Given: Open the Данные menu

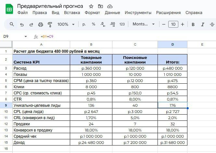Looking at the screenshot, I should coord(112,13).
